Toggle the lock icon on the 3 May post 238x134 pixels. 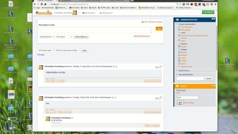pyautogui.click(x=160, y=98)
